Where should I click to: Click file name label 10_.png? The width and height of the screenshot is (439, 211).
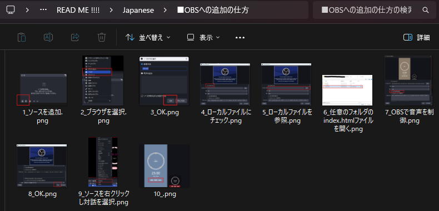tap(164, 194)
